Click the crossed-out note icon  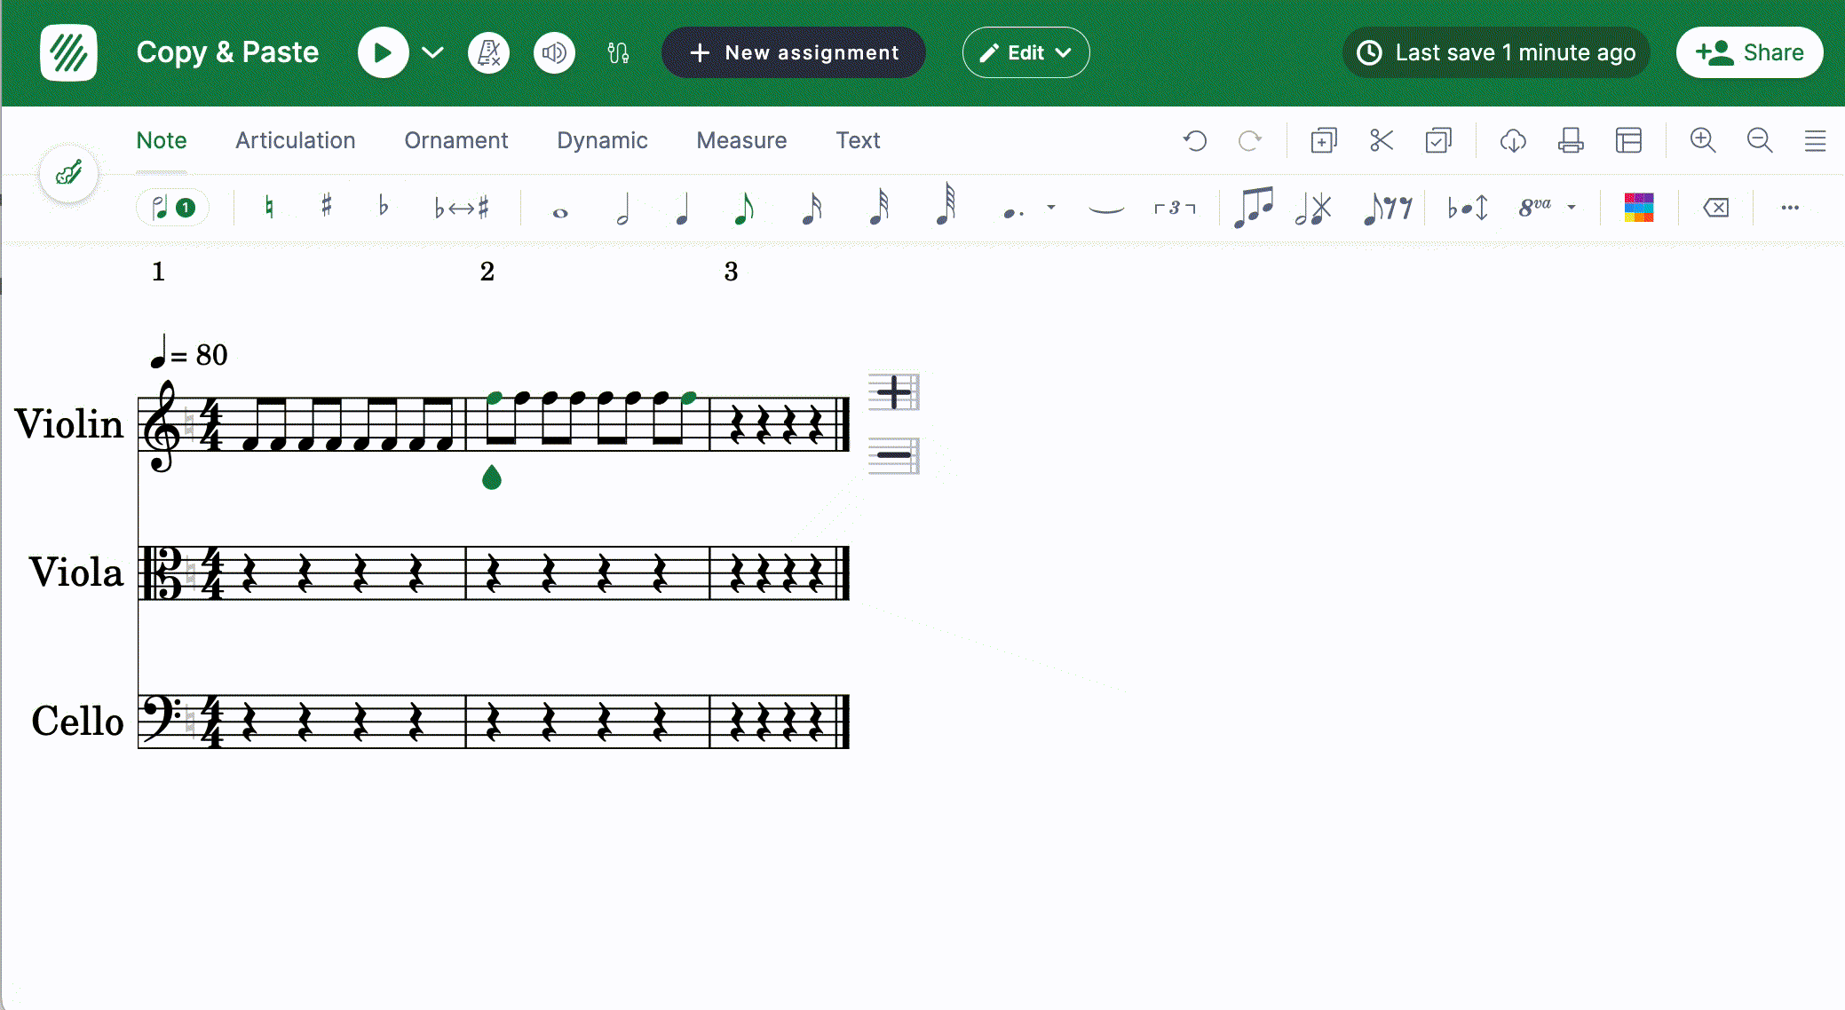[1314, 209]
